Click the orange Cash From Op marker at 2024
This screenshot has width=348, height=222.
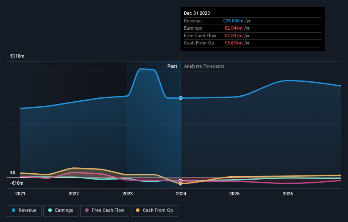pyautogui.click(x=181, y=183)
